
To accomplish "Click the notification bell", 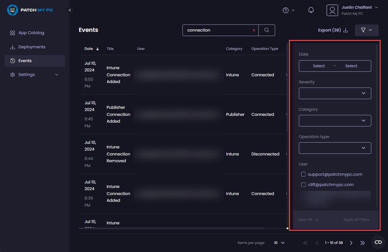I will pyautogui.click(x=311, y=10).
